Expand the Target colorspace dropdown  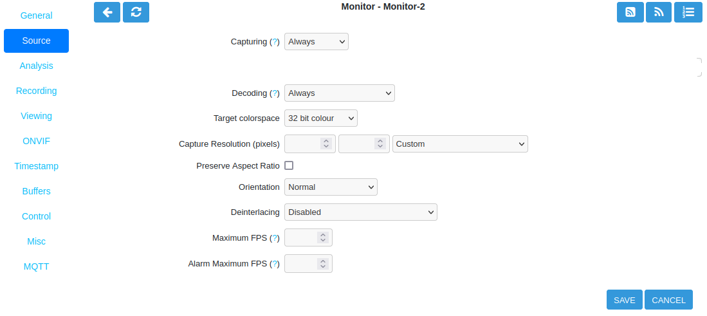click(321, 118)
